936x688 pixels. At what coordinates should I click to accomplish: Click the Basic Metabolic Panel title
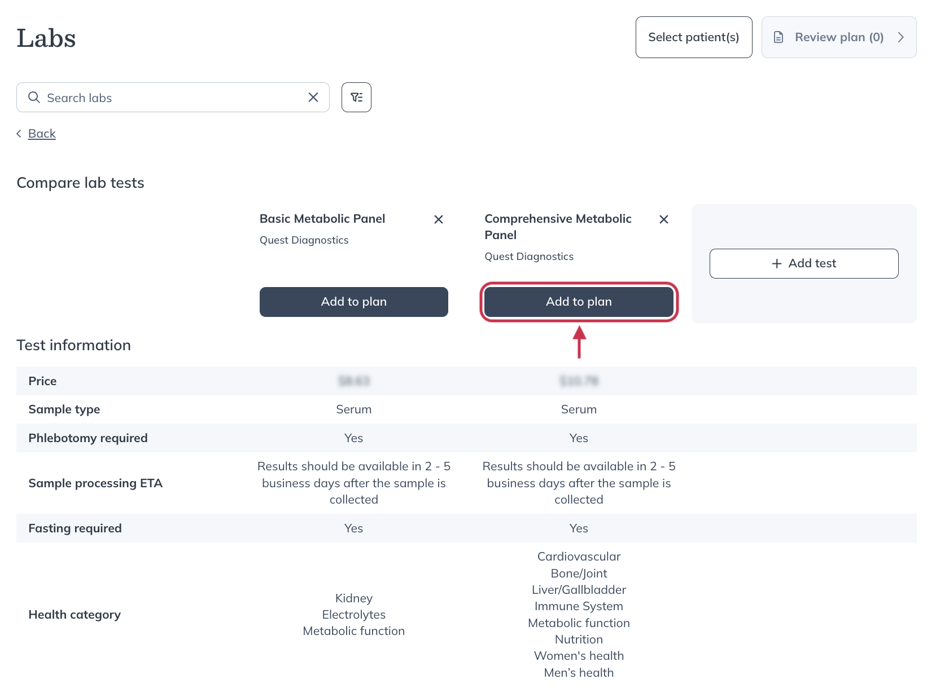pyautogui.click(x=322, y=219)
